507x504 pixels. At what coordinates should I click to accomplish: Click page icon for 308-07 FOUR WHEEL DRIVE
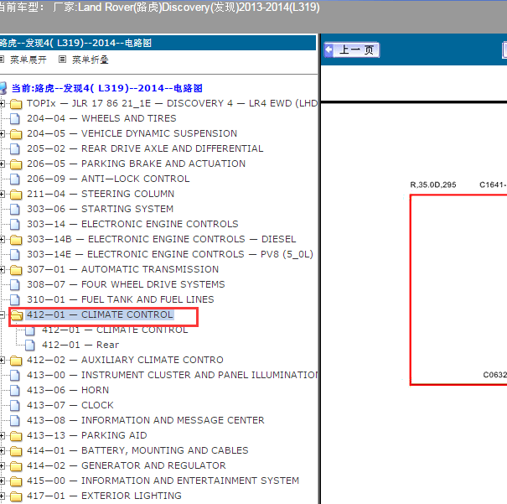[x=14, y=284]
